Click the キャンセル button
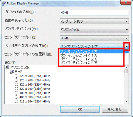133x117 pixels. (115, 109)
